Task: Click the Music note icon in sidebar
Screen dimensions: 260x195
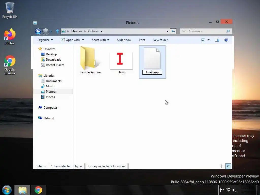Action: (x=43, y=86)
